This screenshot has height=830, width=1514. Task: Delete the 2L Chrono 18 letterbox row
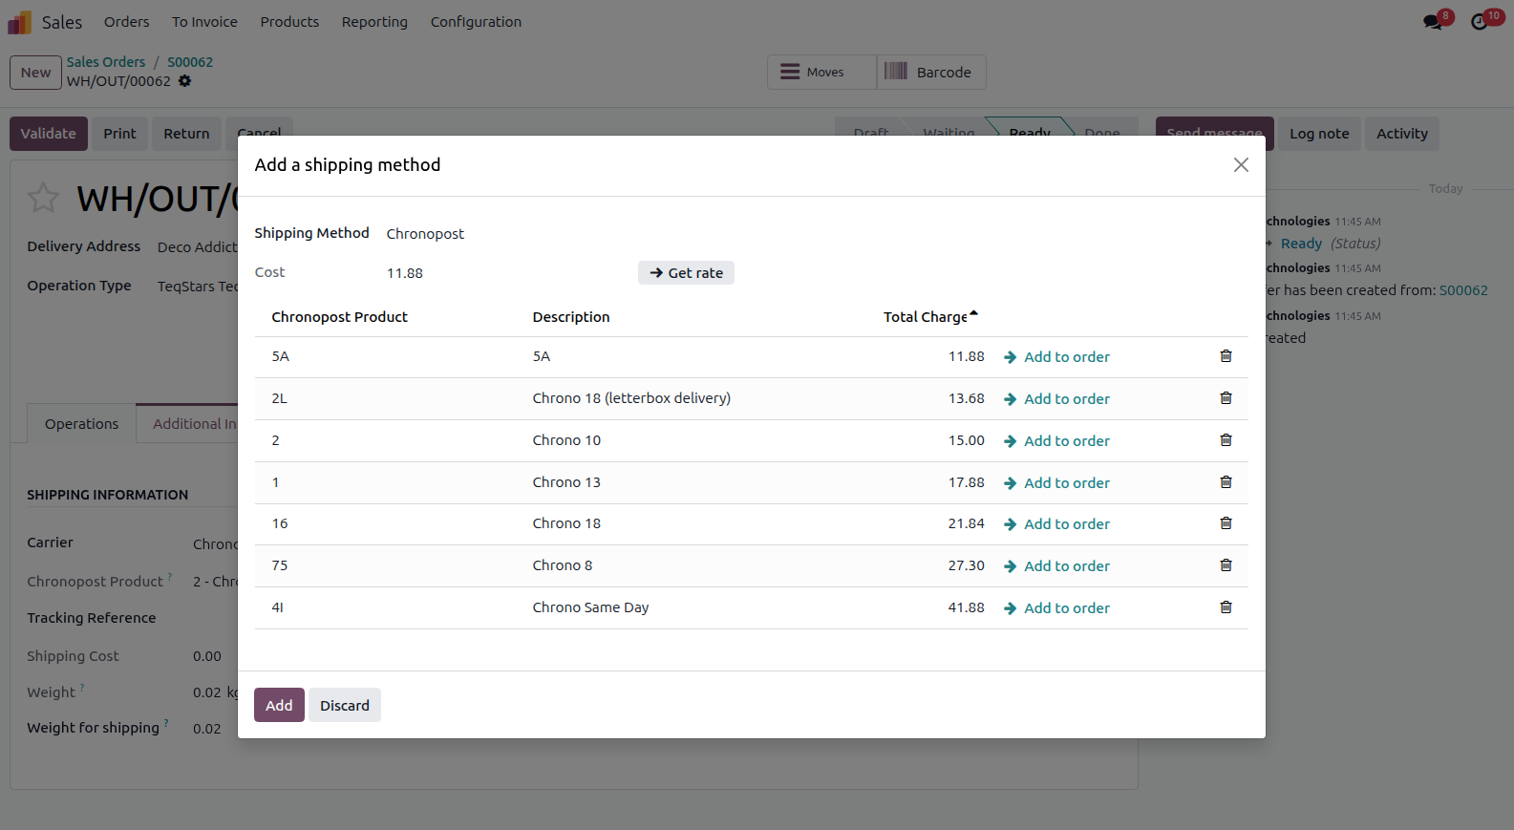(1226, 398)
